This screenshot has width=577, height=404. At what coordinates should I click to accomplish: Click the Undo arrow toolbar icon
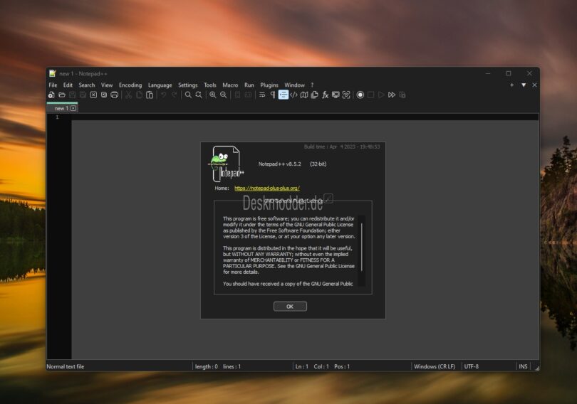pos(163,95)
